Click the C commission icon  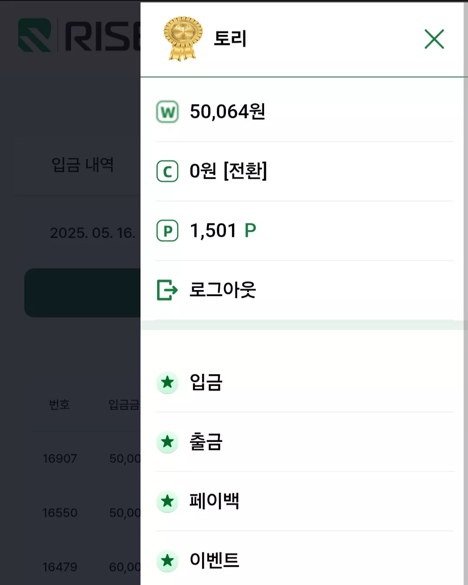(167, 171)
